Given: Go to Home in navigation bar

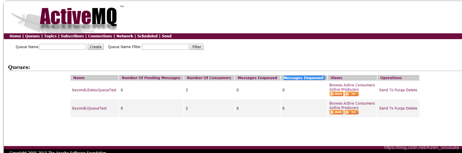Looking at the screenshot, I should [x=15, y=36].
